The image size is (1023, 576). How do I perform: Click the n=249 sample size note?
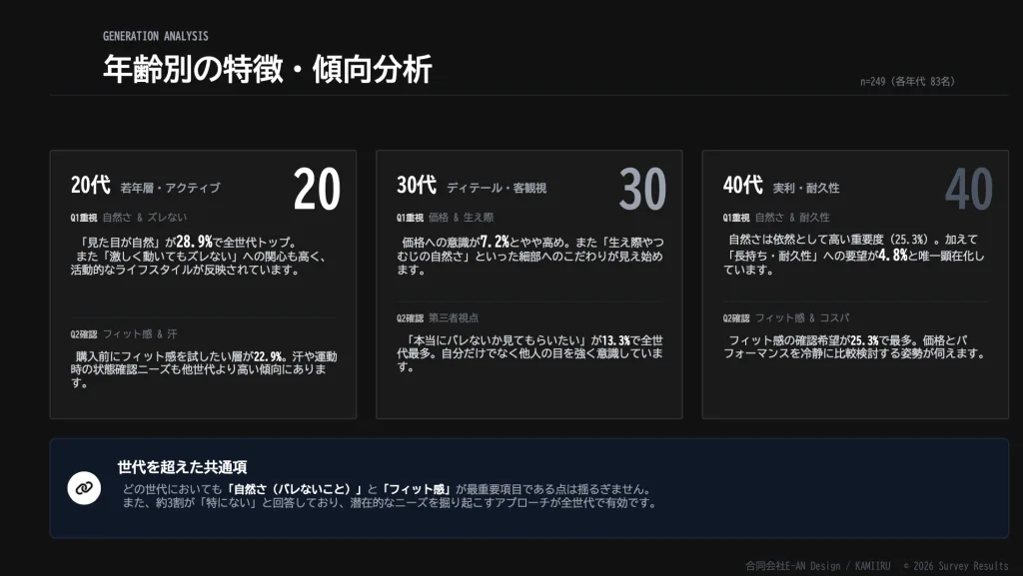pos(906,82)
